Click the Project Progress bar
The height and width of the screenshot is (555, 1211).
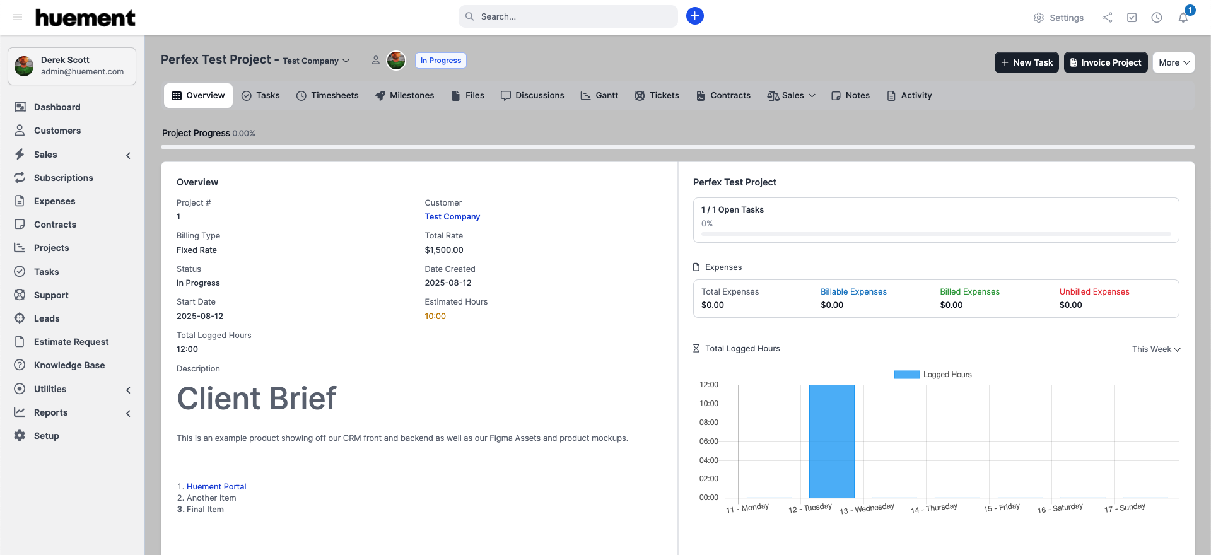click(677, 147)
